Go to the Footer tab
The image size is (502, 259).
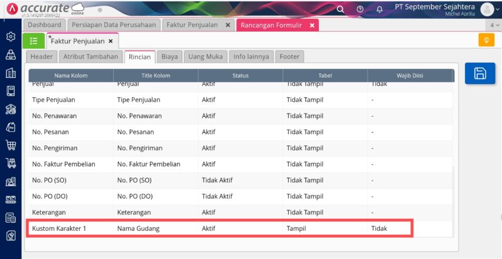(289, 56)
